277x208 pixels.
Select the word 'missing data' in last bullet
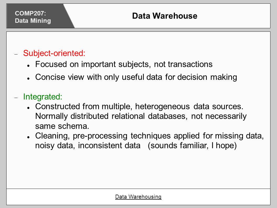239,136
